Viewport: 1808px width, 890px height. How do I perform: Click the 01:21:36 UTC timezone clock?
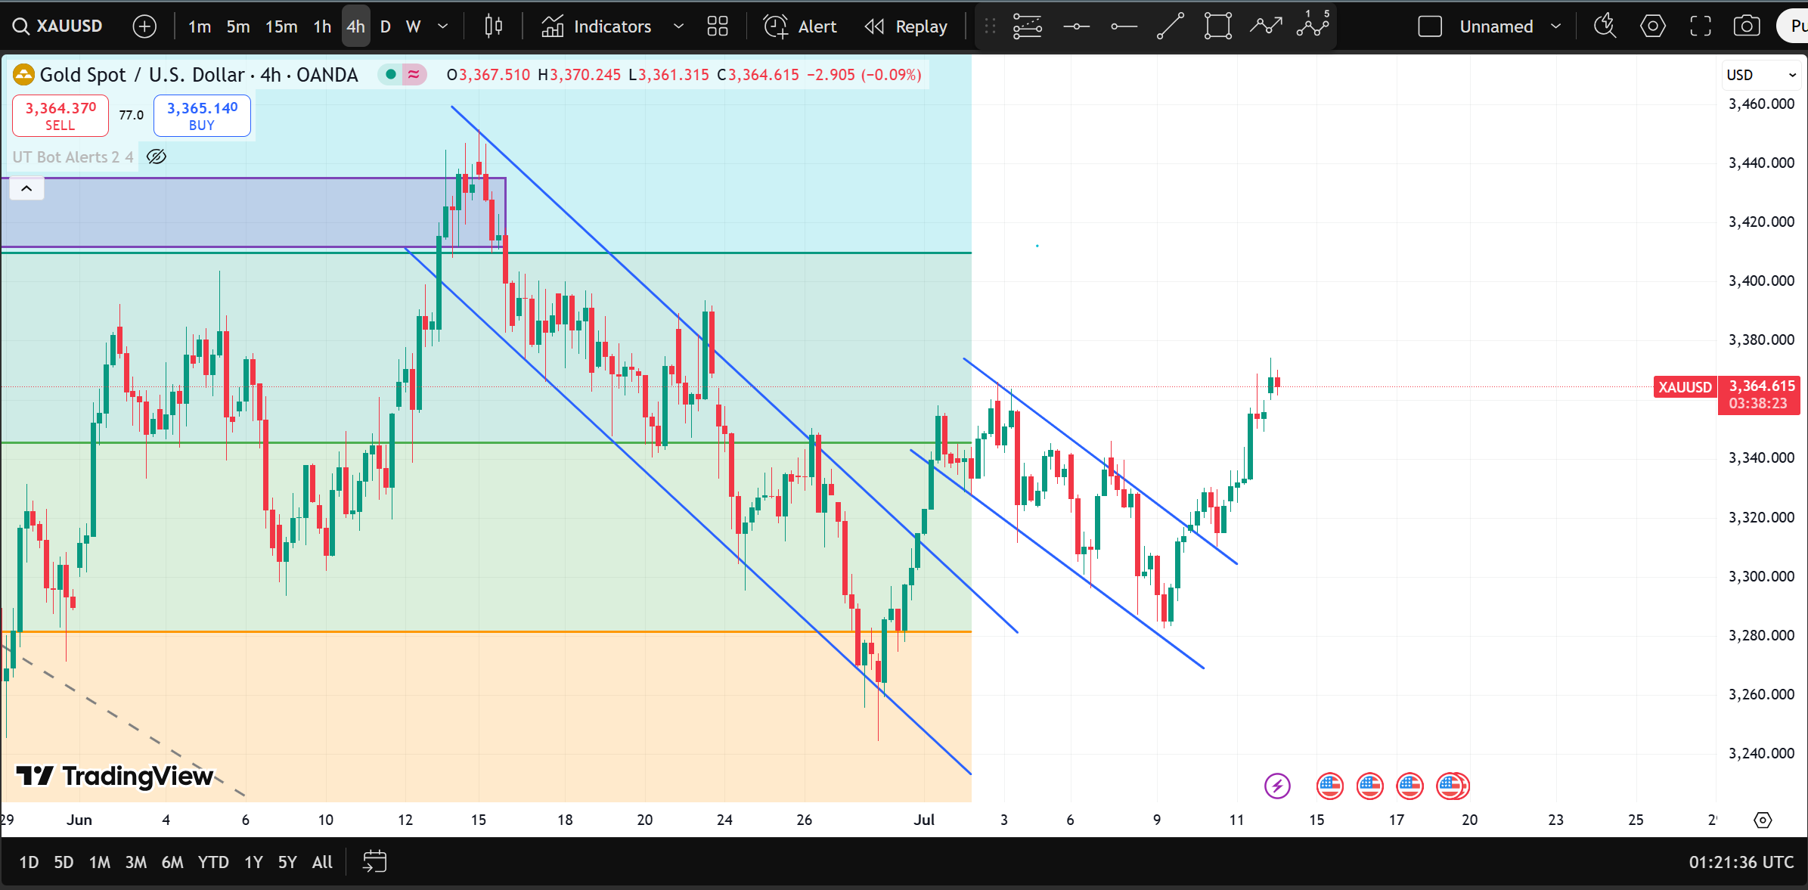[x=1741, y=862]
